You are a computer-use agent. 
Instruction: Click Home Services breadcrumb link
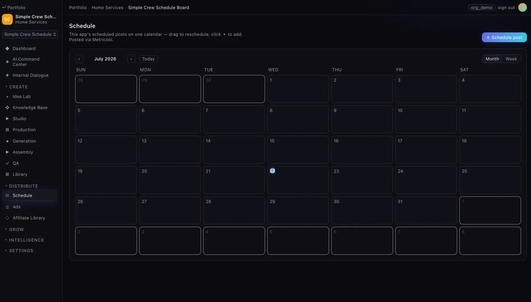click(107, 7)
